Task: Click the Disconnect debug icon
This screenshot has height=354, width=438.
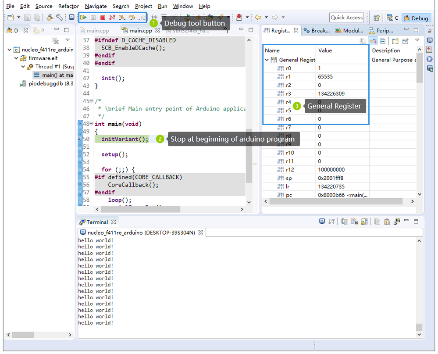Action: click(112, 17)
